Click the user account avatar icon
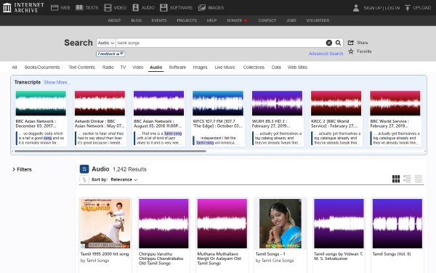The height and width of the screenshot is (273, 436). [356, 8]
